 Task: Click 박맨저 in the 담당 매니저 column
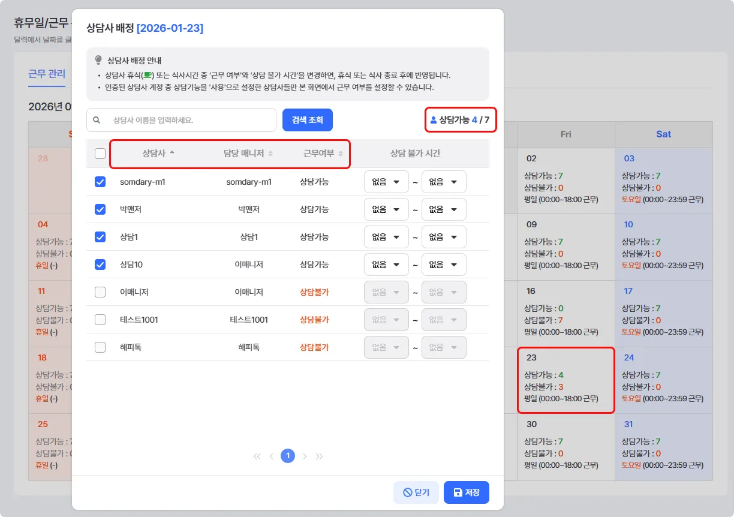tap(249, 209)
